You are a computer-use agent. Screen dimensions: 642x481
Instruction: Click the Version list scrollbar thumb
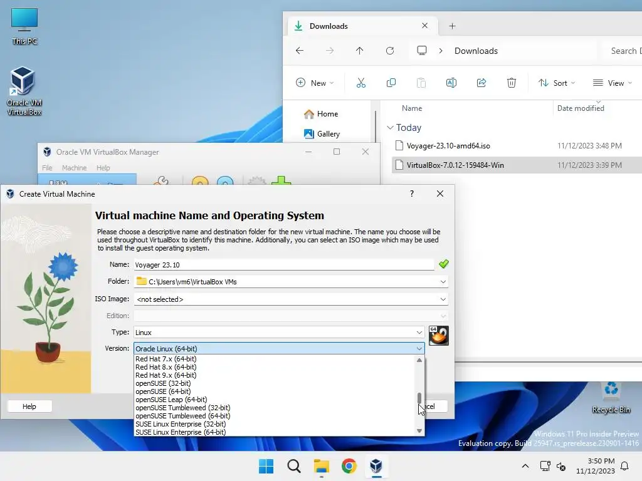click(x=419, y=398)
